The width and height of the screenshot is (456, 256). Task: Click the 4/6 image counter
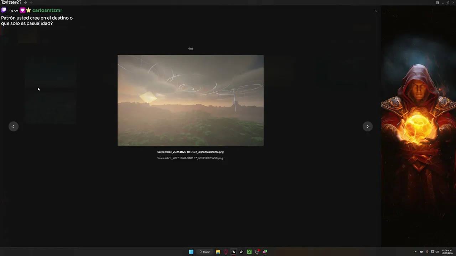191,49
